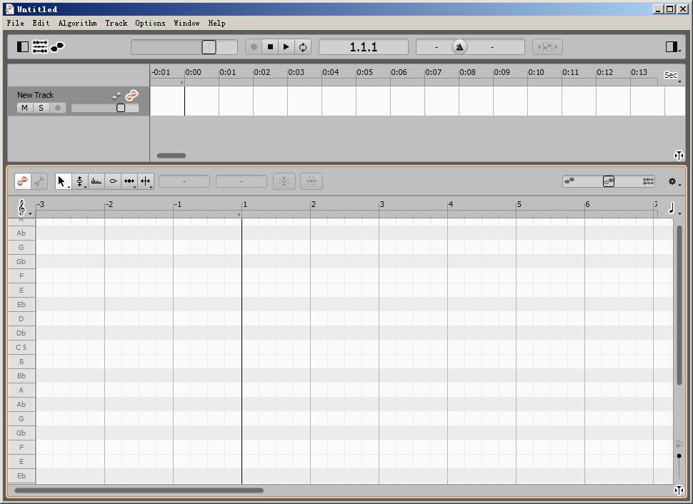The width and height of the screenshot is (693, 504).
Task: Open the Algorithm menu
Action: (x=77, y=23)
